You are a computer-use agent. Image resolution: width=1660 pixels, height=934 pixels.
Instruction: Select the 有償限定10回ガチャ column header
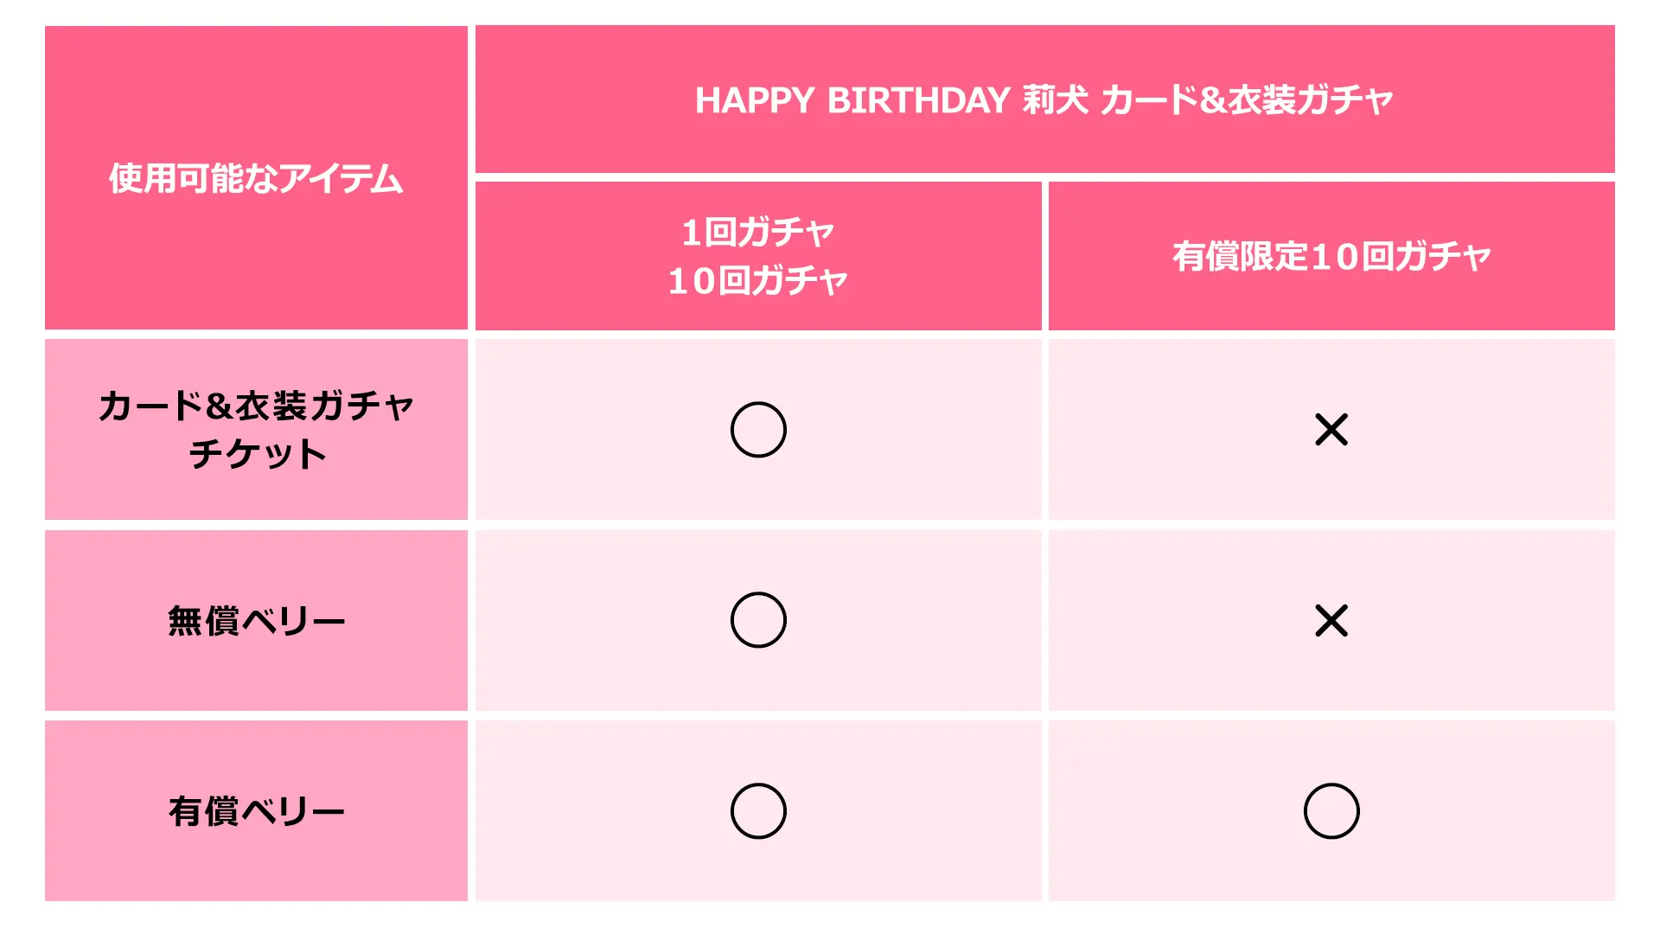click(x=1331, y=256)
